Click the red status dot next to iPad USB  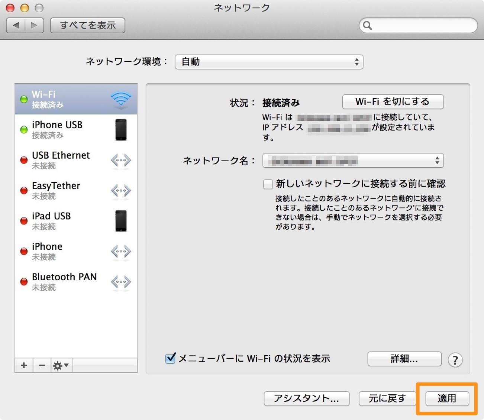[24, 221]
